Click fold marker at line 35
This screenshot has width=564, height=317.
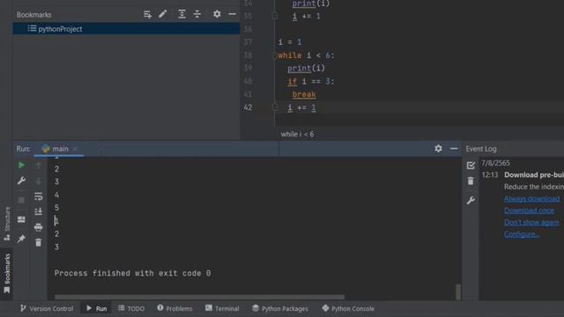coord(275,16)
